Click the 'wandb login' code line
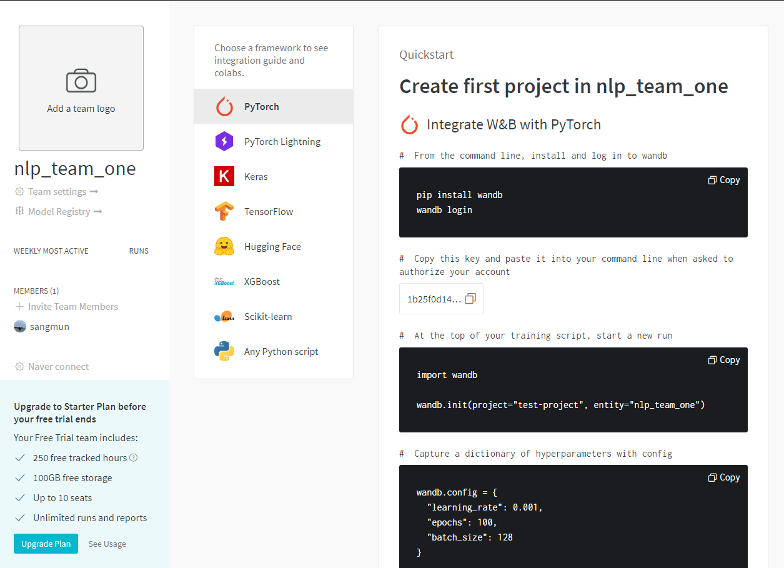The height and width of the screenshot is (568, 784). [444, 210]
